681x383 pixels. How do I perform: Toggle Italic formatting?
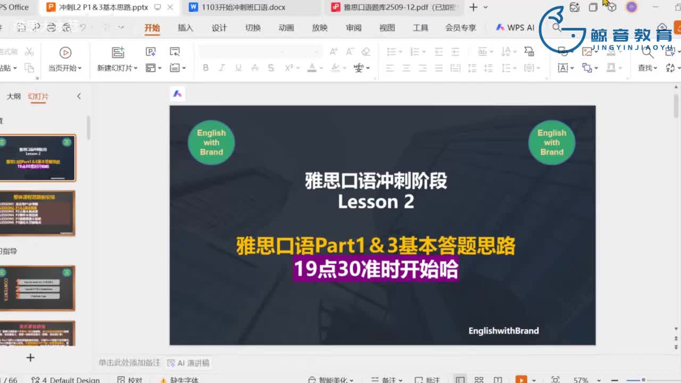pos(222,68)
